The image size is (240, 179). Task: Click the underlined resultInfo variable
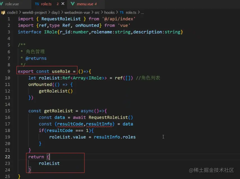tap(99, 124)
